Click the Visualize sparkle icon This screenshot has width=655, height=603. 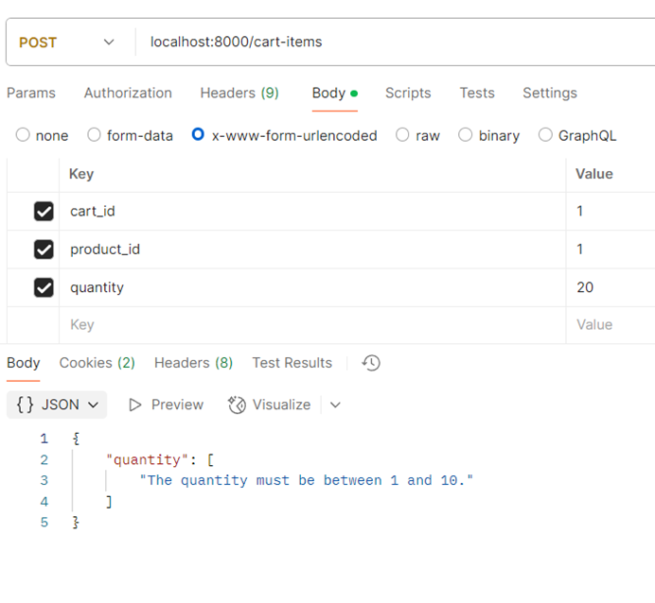pos(237,405)
